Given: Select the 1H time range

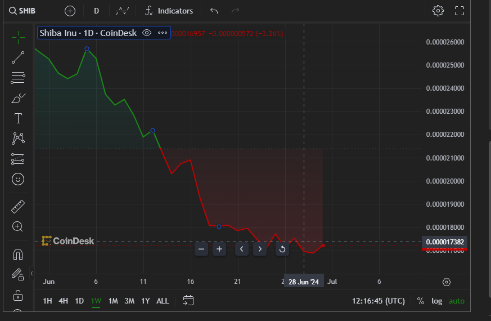Looking at the screenshot, I should pos(47,301).
